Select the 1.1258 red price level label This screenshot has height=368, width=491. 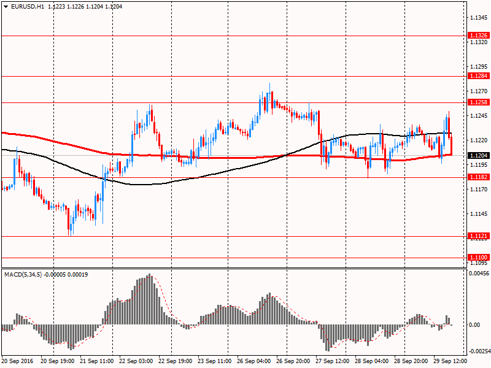[x=479, y=102]
